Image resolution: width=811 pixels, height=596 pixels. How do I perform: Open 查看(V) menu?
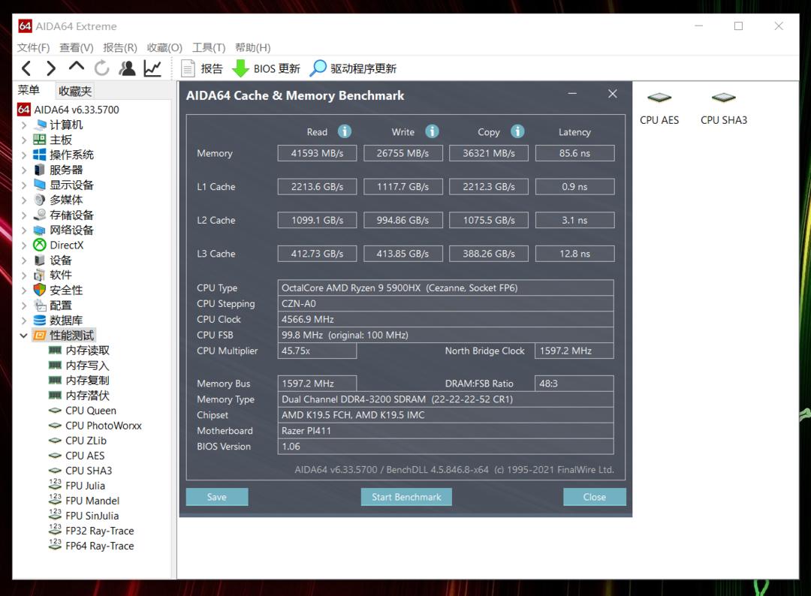(76, 47)
